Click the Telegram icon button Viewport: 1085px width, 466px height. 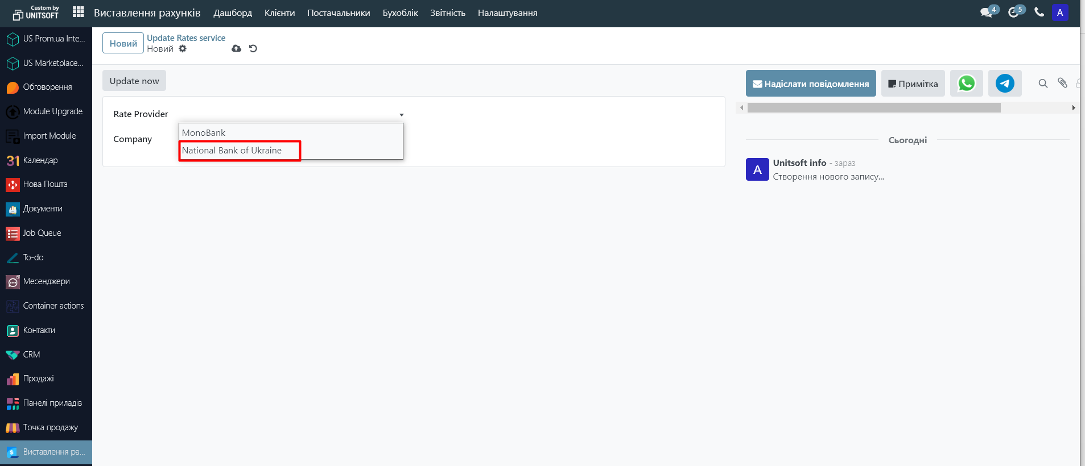tap(1004, 84)
